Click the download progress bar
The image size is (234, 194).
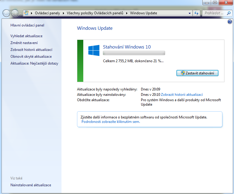134,53
